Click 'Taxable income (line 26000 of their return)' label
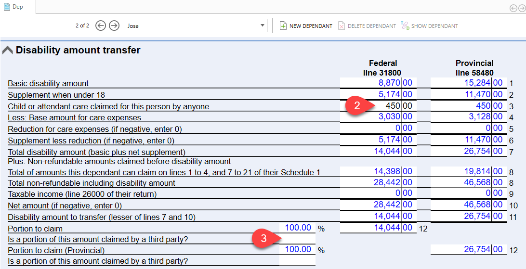This screenshot has height=269, width=526. pos(82,194)
